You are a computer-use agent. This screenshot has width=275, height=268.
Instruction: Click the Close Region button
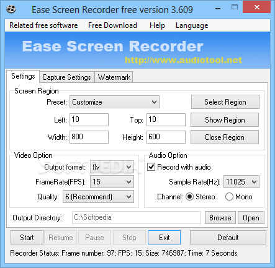click(225, 137)
